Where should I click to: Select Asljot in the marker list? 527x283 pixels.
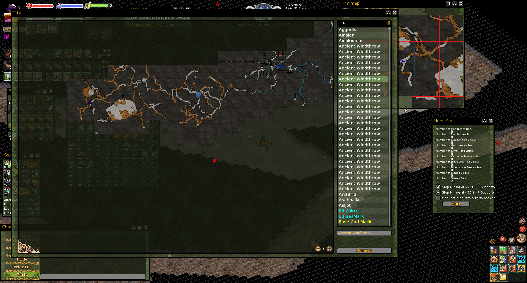point(363,205)
